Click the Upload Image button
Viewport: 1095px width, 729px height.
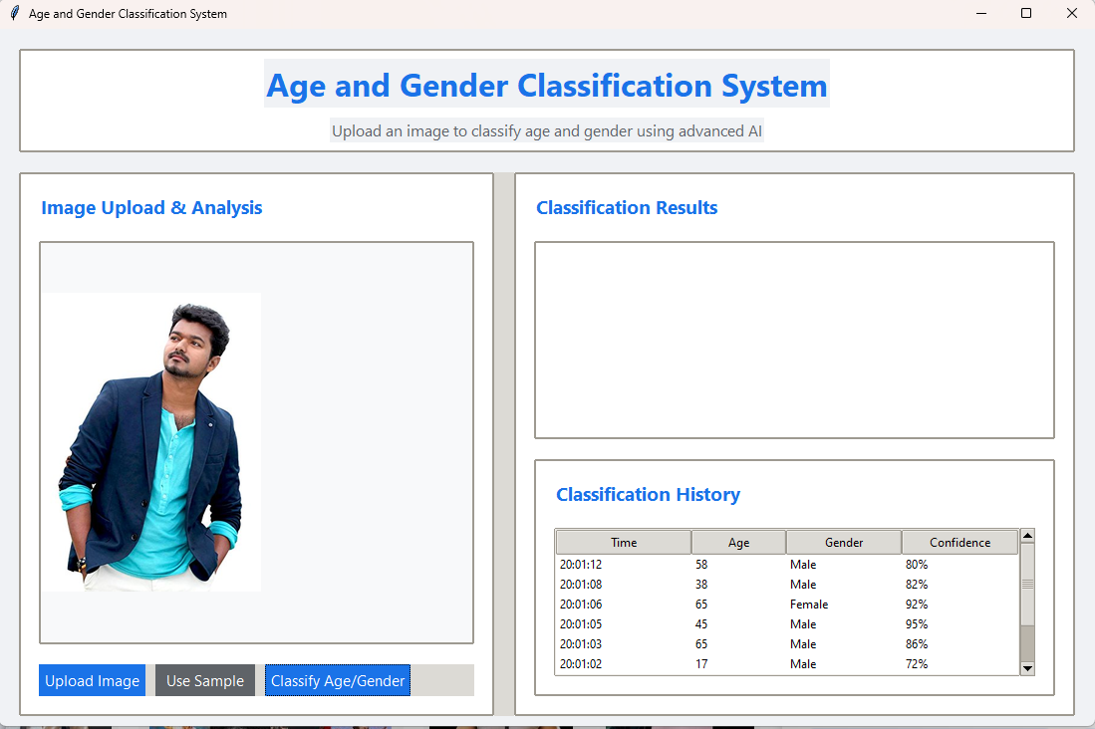coord(92,681)
